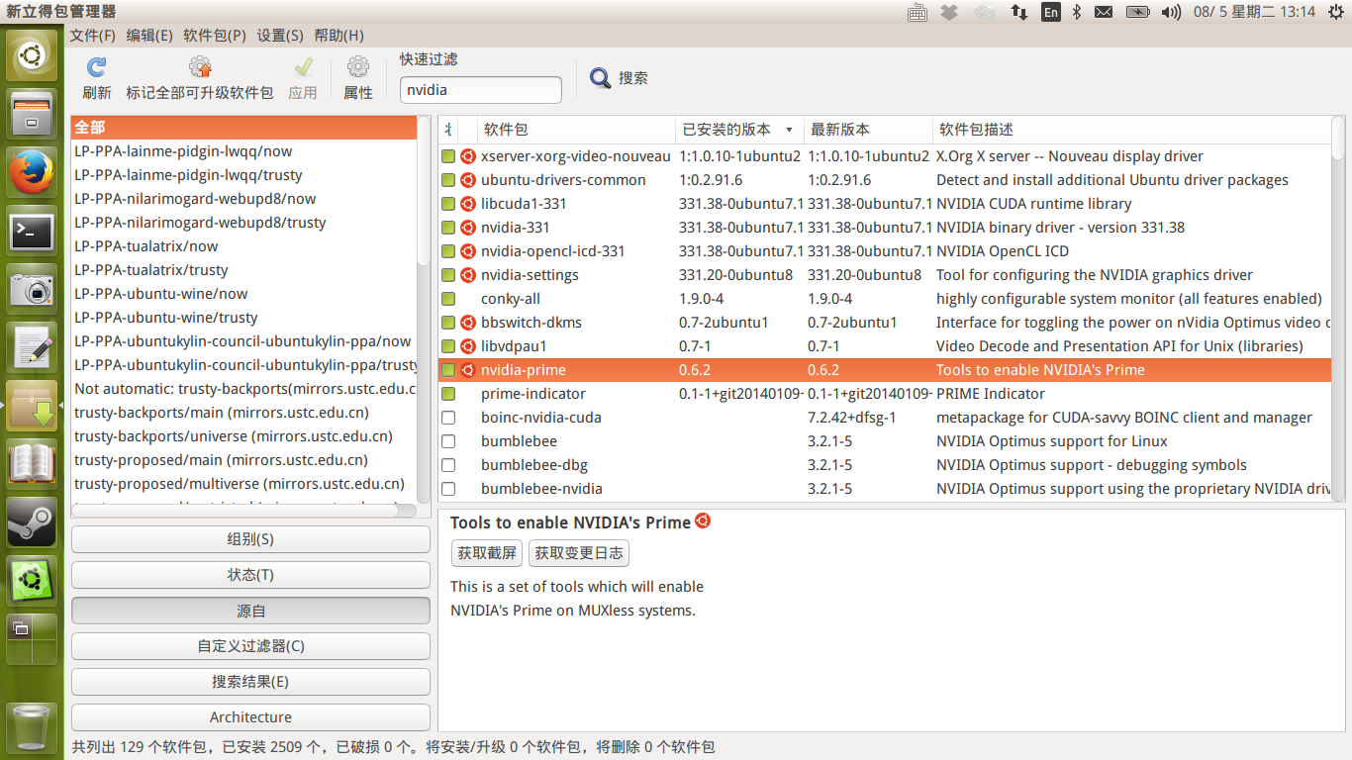Screen dimensions: 1352x760
Task: Open Properties (属性) gear icon
Action: pyautogui.click(x=358, y=67)
